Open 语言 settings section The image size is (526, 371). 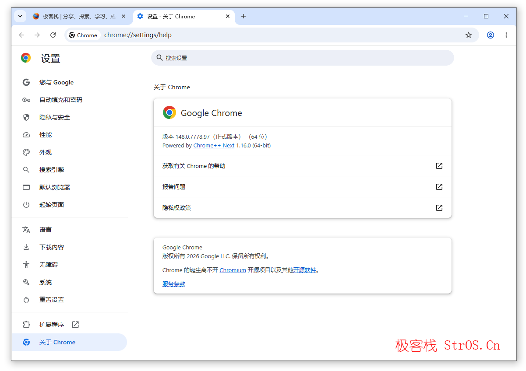coord(69,230)
